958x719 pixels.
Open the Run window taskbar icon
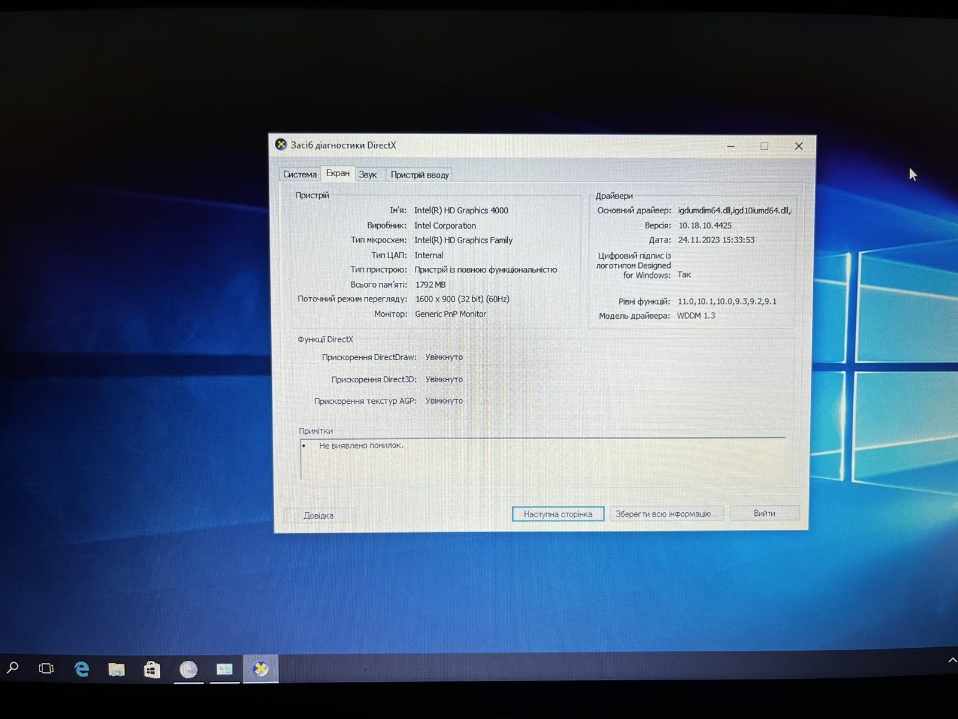[225, 669]
